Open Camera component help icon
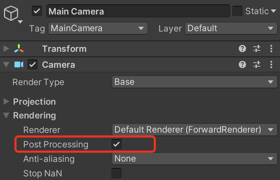 (242, 64)
